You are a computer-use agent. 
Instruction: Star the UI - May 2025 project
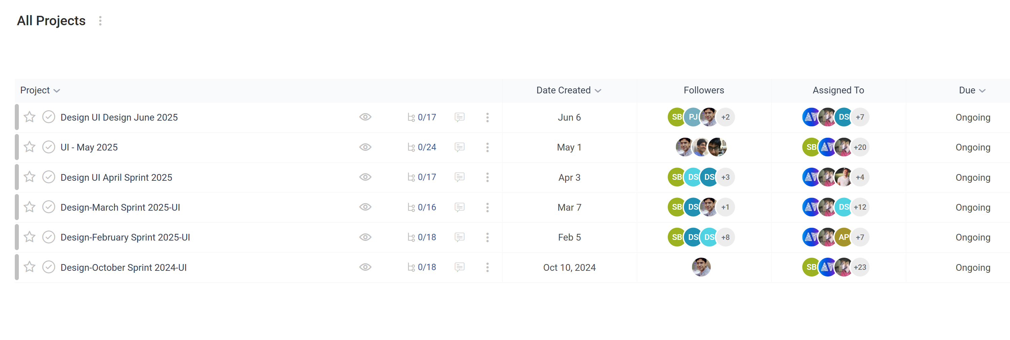(x=29, y=147)
